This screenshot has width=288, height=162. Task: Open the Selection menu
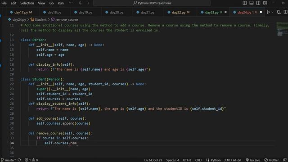pyautogui.click(x=27, y=3)
